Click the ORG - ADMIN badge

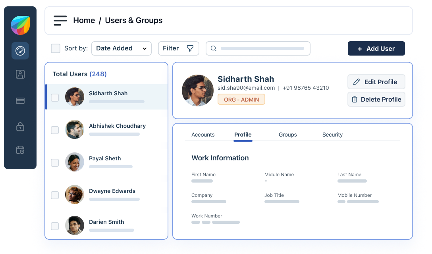[241, 99]
